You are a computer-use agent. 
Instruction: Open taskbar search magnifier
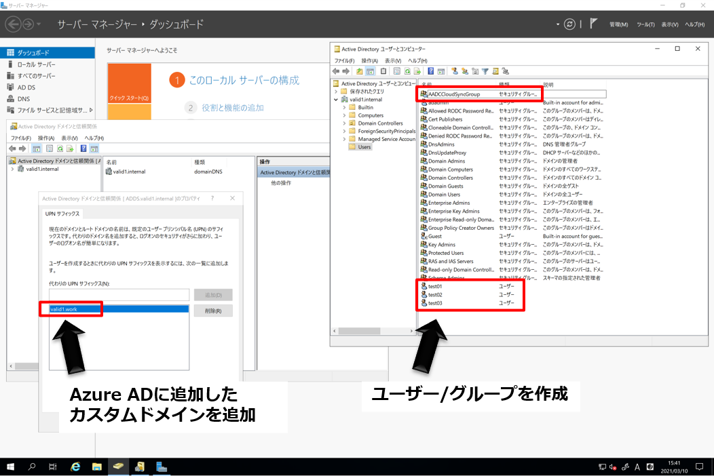click(x=31, y=467)
